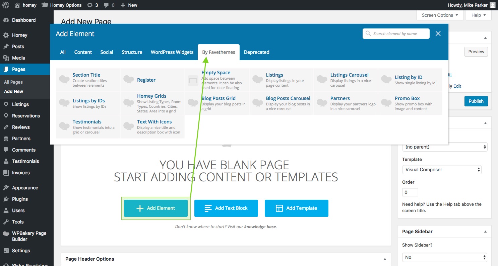Choose the Blog Posts Grid element
Viewport: 498px width, 266px height.
(217, 103)
